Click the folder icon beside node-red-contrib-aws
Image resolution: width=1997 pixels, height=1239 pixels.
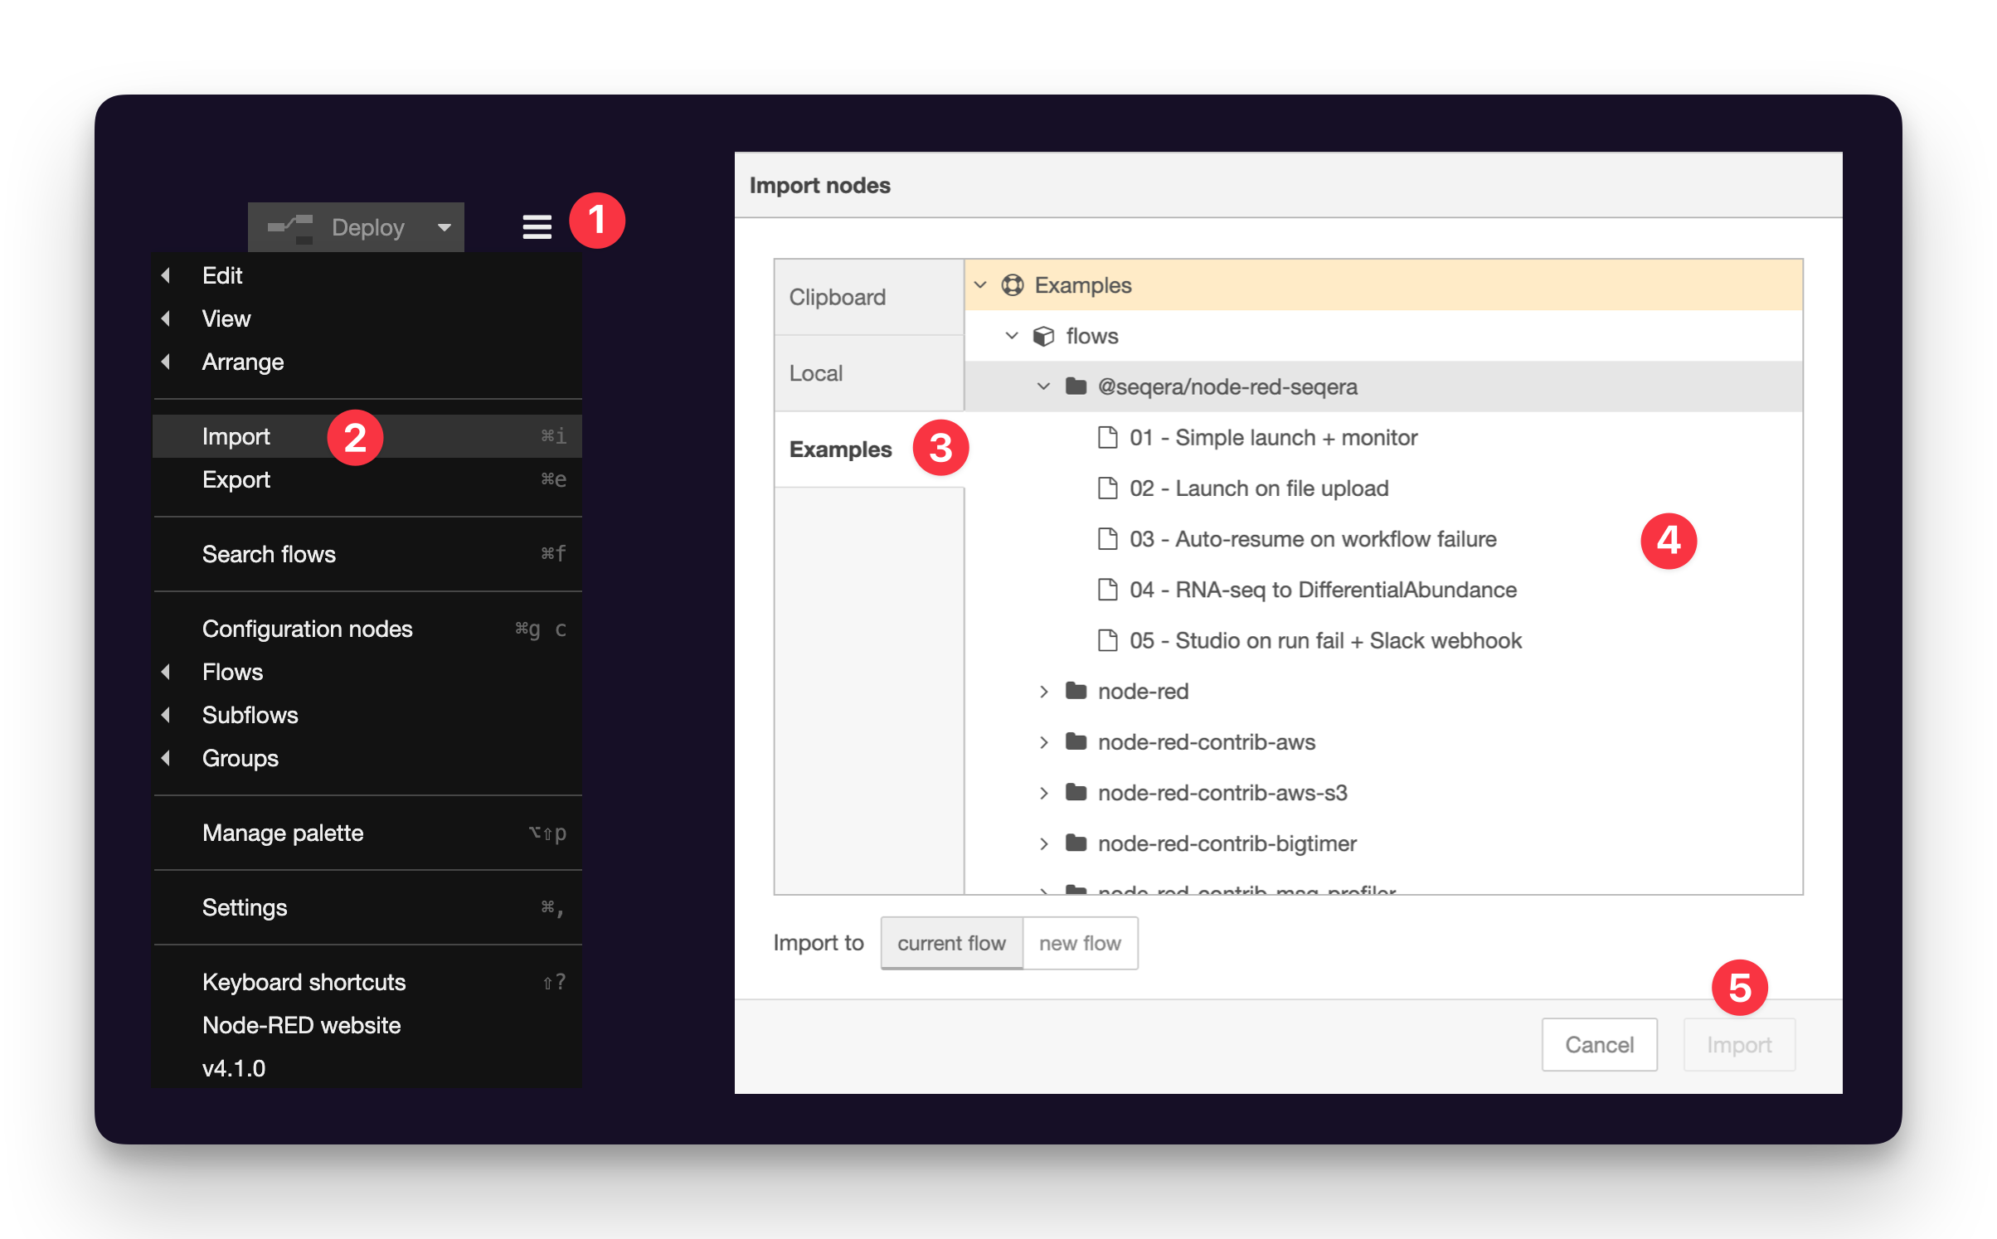click(x=1076, y=741)
